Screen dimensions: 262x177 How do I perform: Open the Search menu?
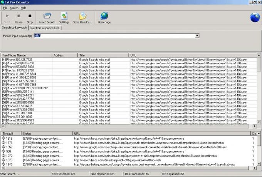[14, 8]
